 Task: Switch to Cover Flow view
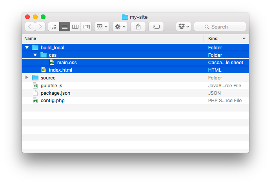(86, 27)
